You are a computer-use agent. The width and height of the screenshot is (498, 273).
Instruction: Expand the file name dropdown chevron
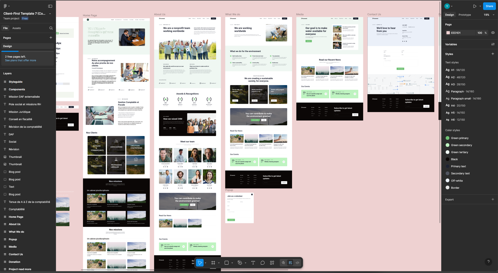tap(50, 14)
